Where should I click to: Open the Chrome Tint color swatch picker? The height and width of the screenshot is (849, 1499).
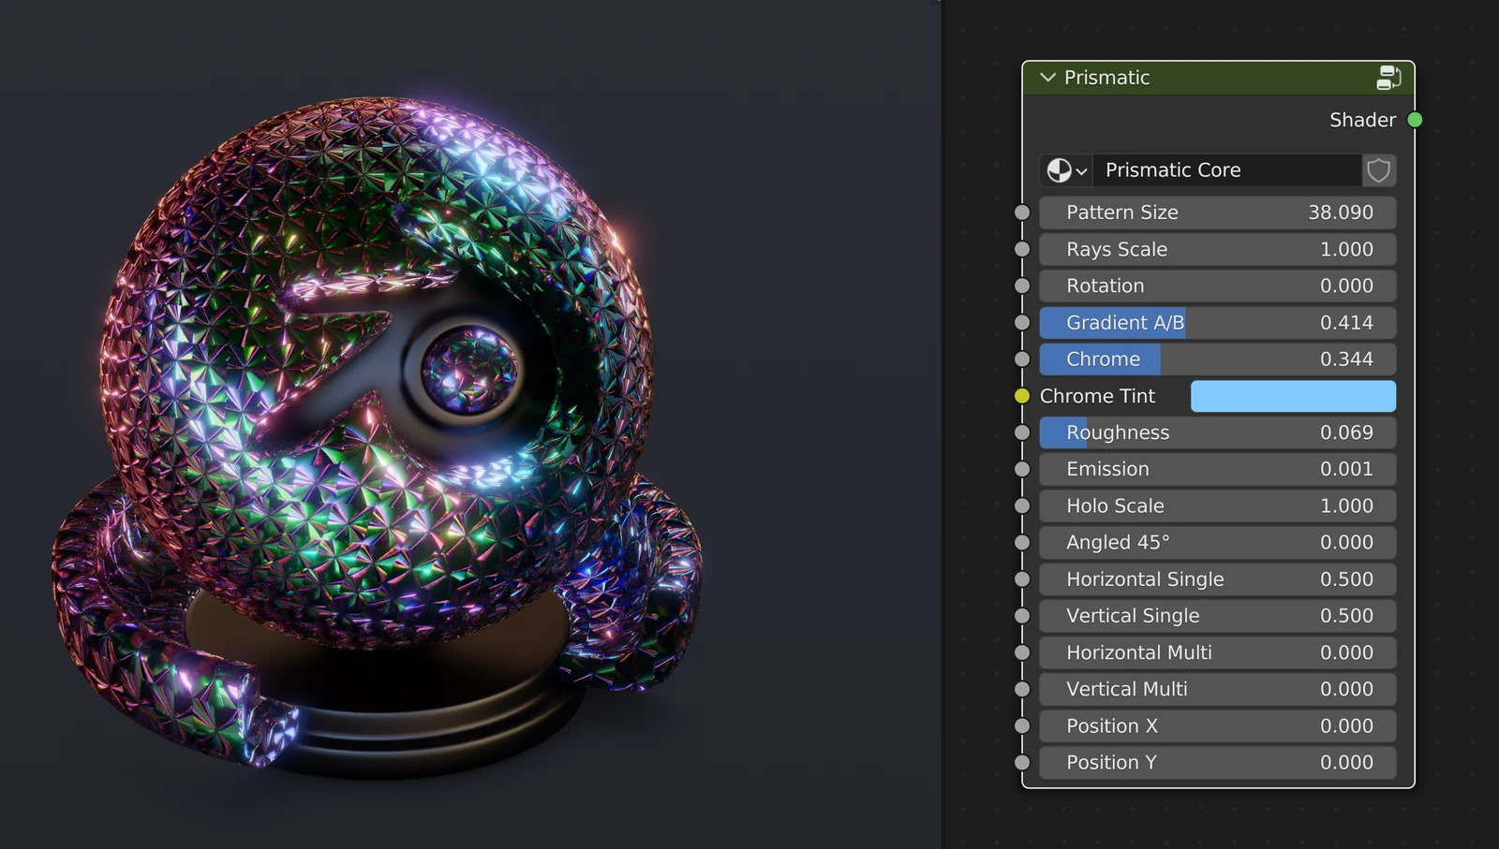pos(1293,396)
